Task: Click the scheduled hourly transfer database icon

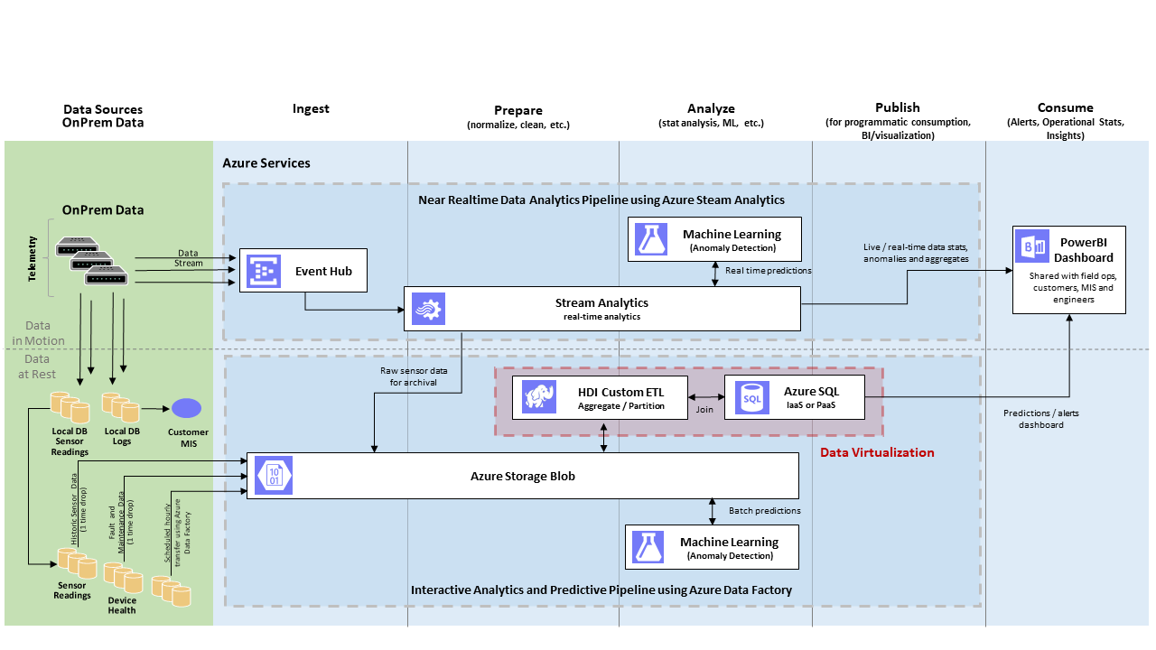Action: pyautogui.click(x=171, y=591)
